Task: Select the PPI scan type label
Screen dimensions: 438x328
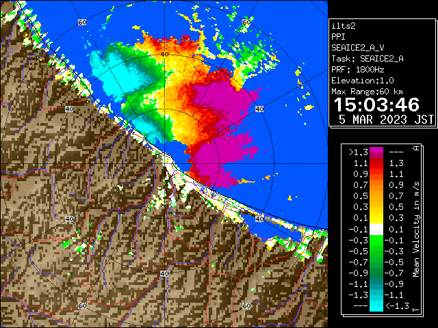Action: (x=338, y=37)
